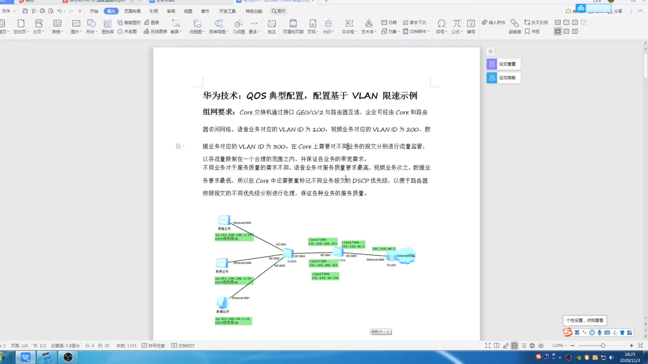Toggle eye protection mode icon

pos(541,345)
